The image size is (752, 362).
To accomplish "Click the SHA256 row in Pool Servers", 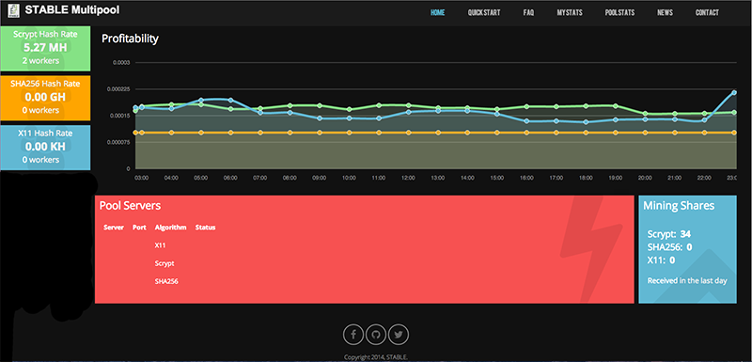I will pos(166,281).
